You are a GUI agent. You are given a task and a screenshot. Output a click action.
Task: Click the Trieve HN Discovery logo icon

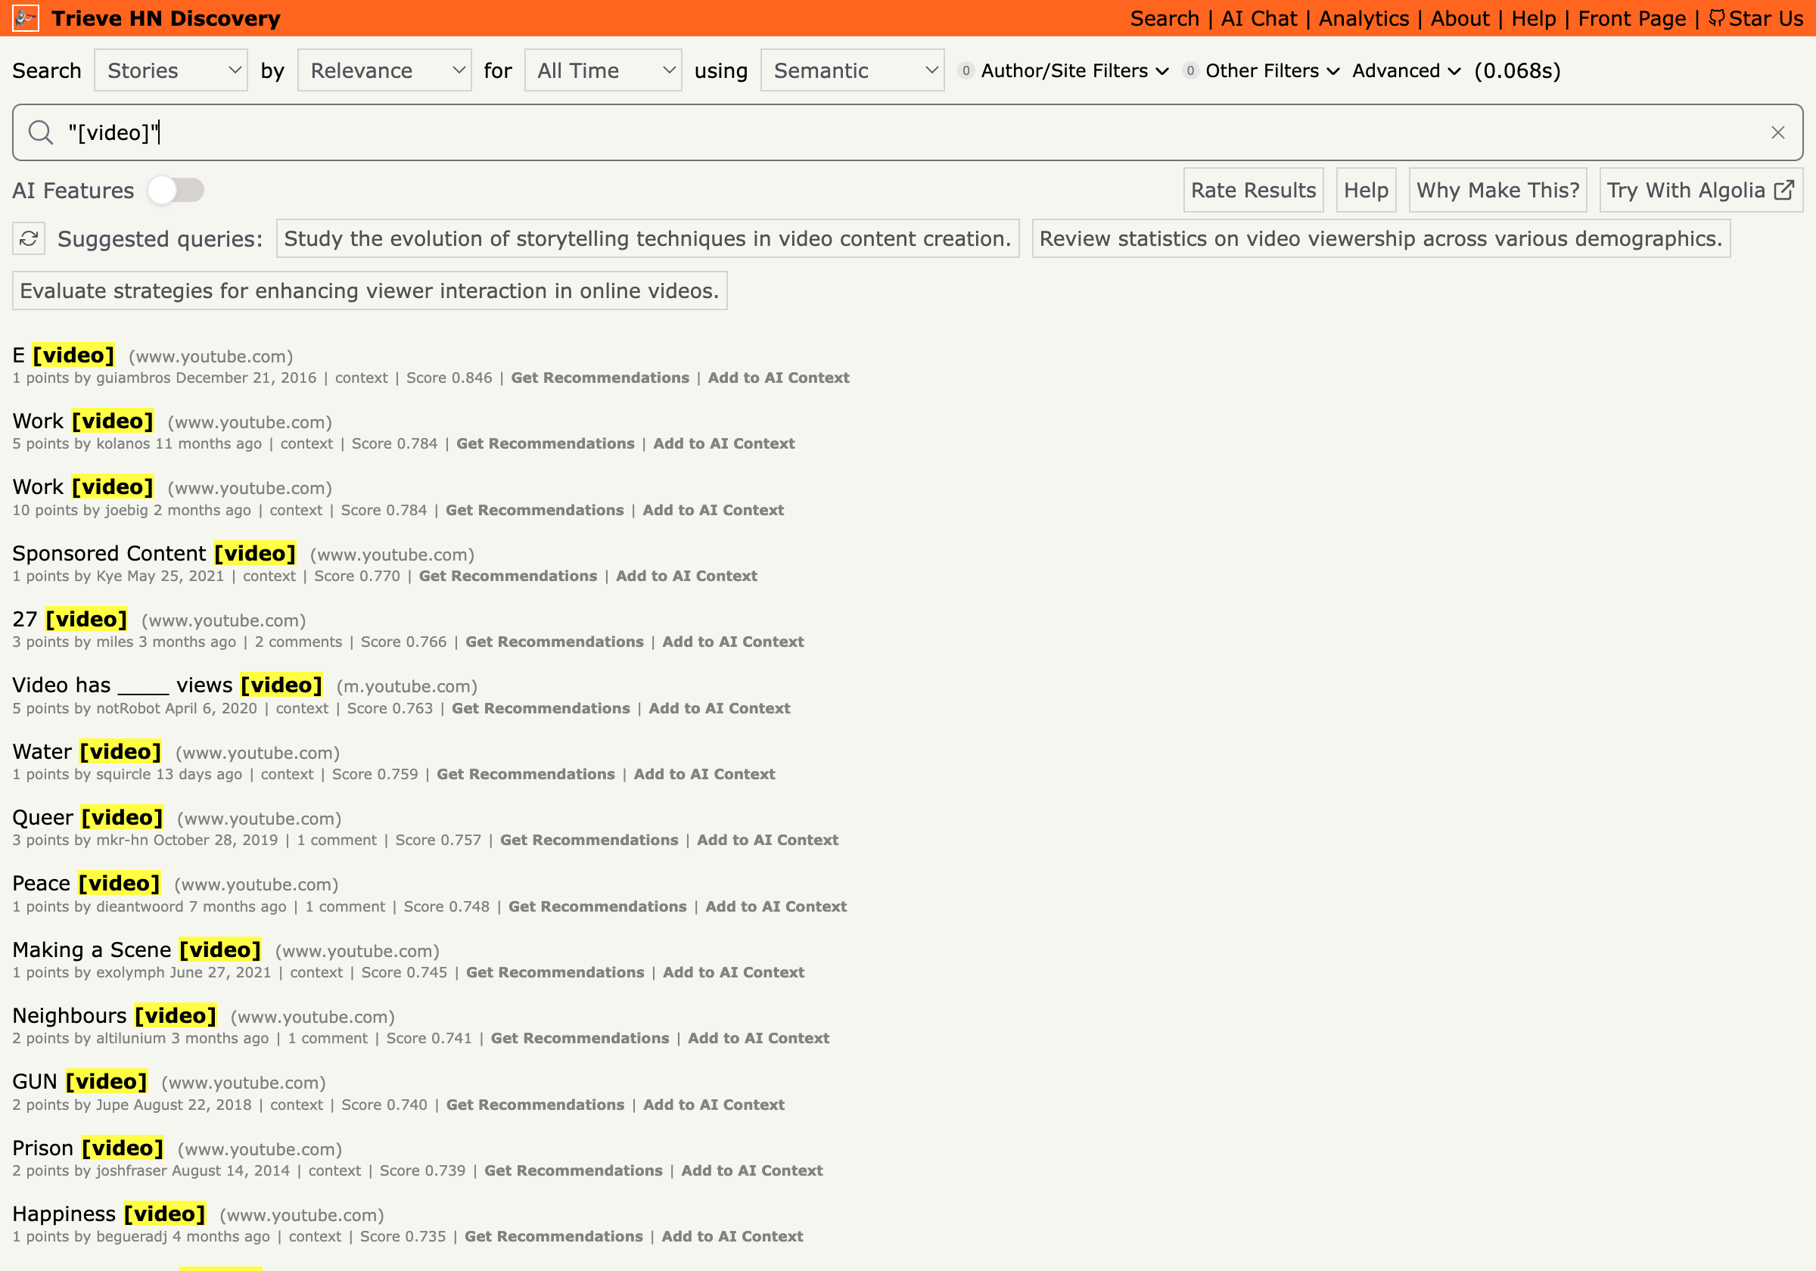27,18
